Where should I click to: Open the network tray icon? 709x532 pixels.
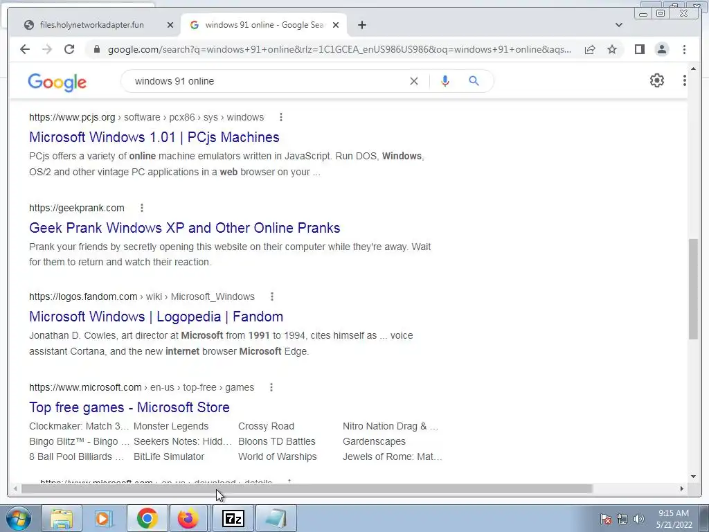coord(622,519)
